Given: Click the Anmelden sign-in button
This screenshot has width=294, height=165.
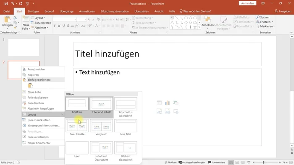Looking at the screenshot, I should pyautogui.click(x=247, y=3).
